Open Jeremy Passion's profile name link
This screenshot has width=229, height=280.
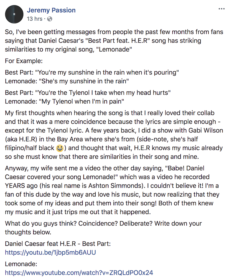pyautogui.click(x=51, y=10)
